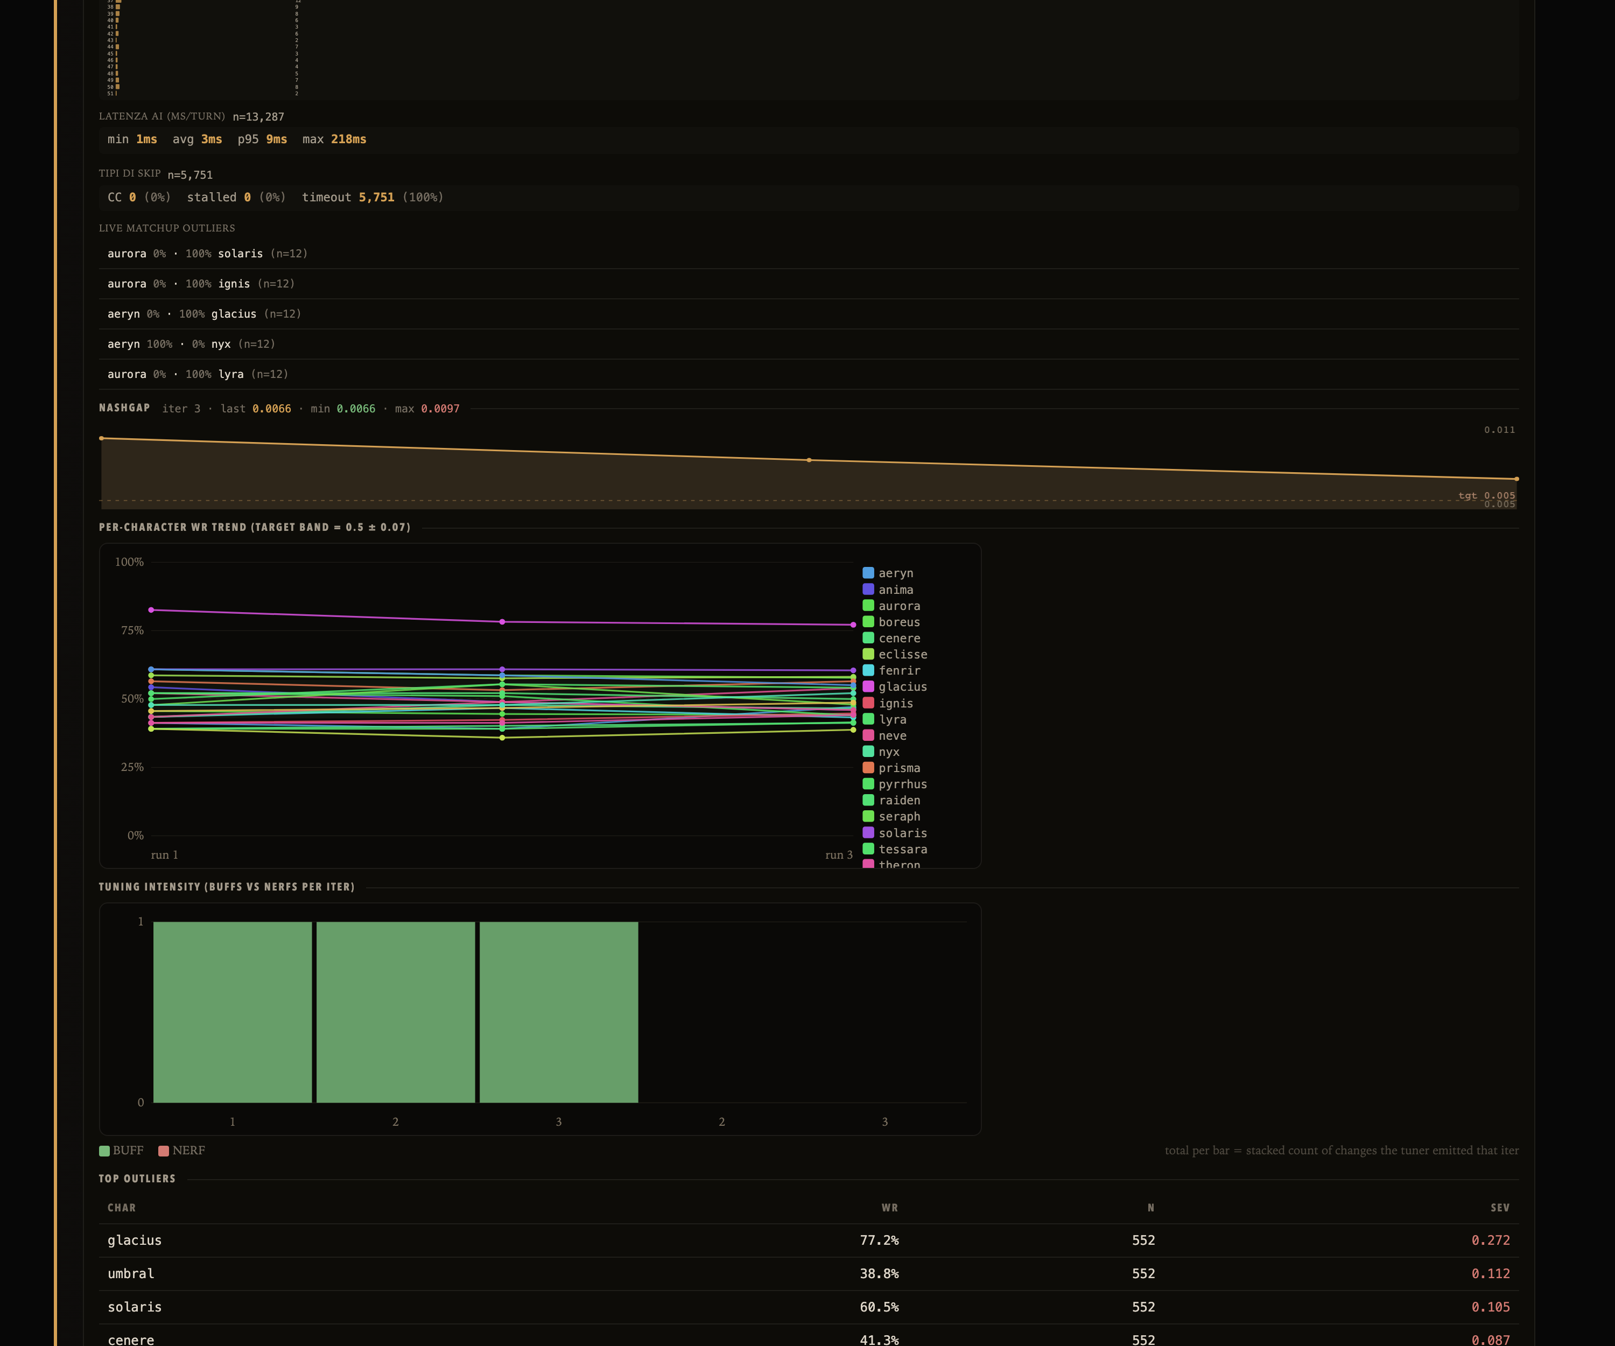This screenshot has height=1346, width=1615.
Task: Click the run 1 axis label
Action: (x=165, y=856)
